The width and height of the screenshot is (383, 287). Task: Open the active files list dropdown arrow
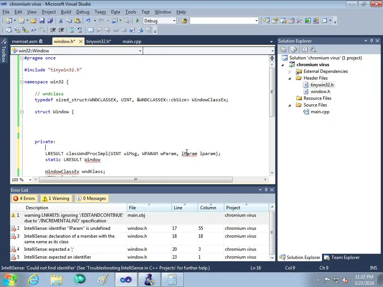click(x=272, y=42)
